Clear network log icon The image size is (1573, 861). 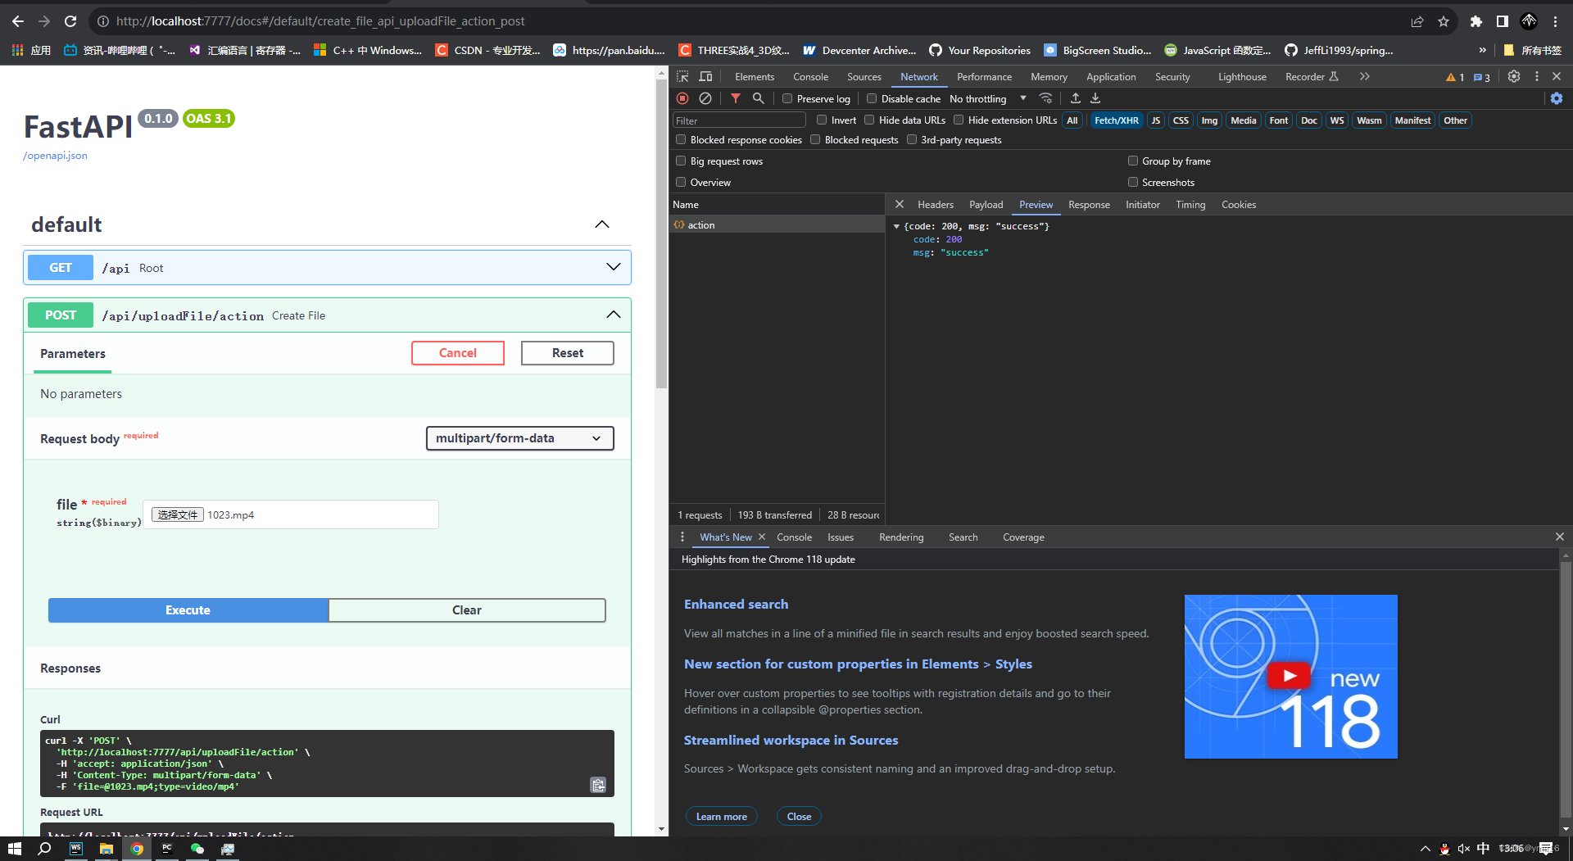click(705, 98)
